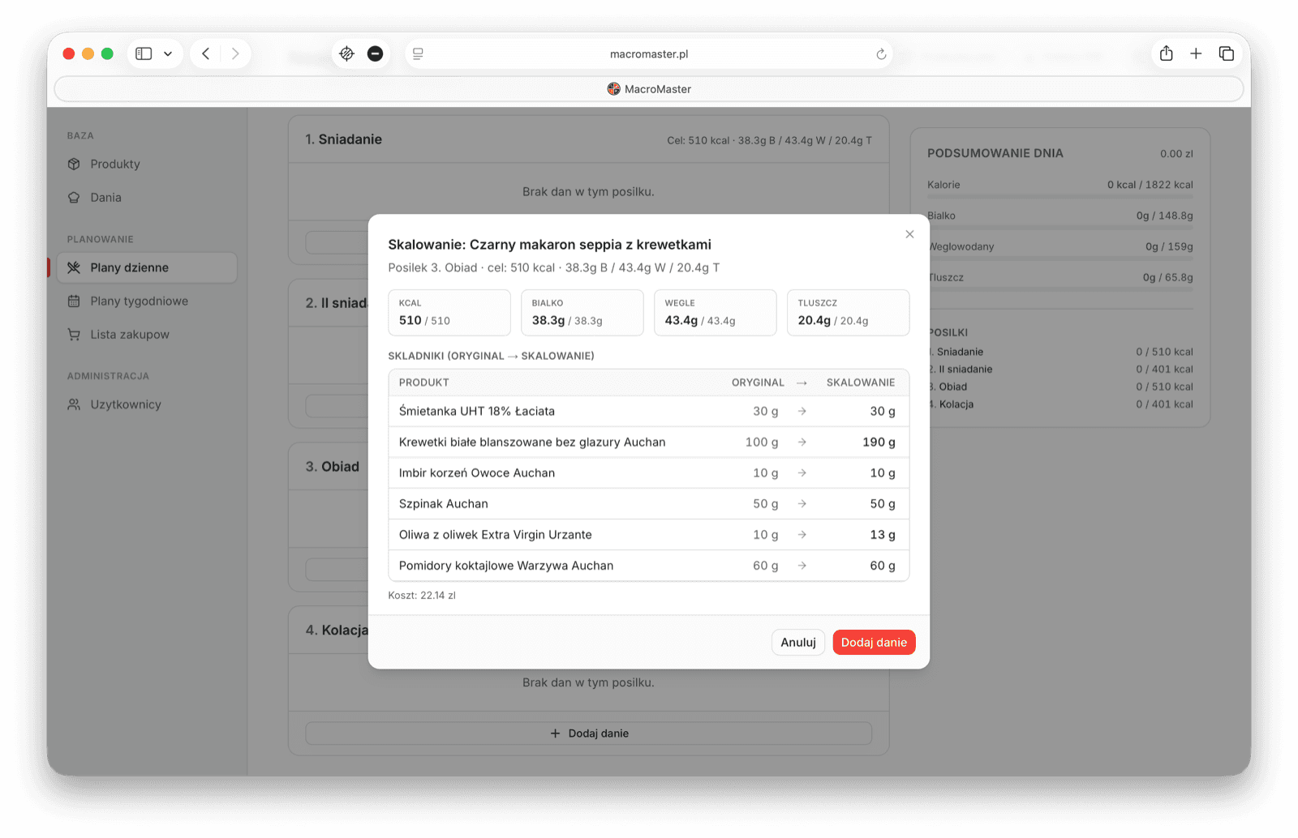
Task: Click Oliwa z oliwek Extra Virgin Urzante
Action: pyautogui.click(x=496, y=534)
